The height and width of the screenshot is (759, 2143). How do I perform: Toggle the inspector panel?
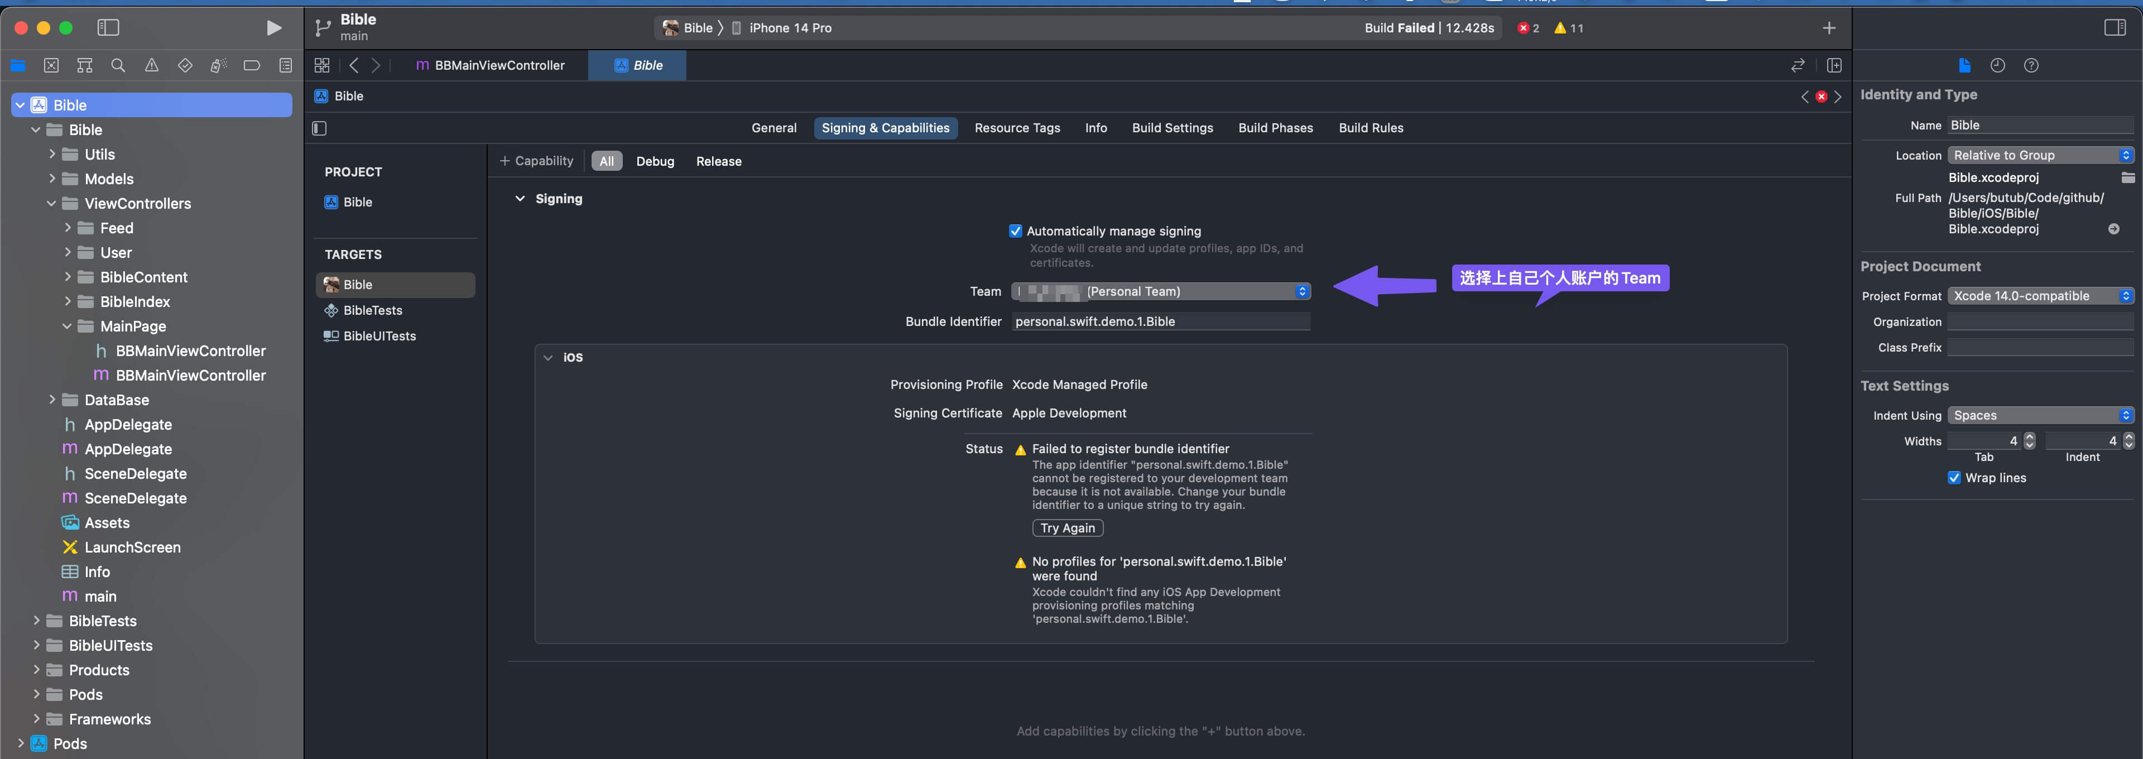[2115, 27]
